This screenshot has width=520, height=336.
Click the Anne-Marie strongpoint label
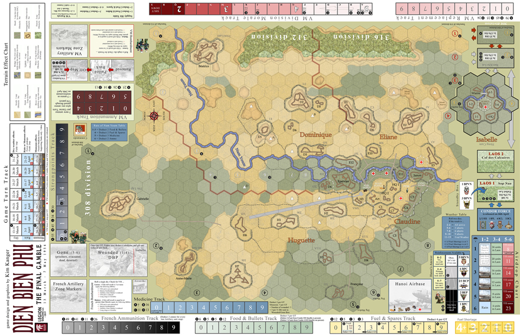tap(183, 278)
